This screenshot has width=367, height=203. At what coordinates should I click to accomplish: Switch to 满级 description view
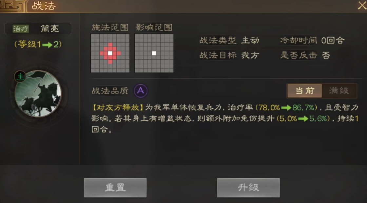[339, 91]
